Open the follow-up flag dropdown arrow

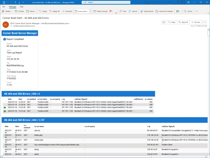pos(113,11)
